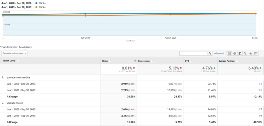
Task: Select the Search Query primary dimension
Action: coord(25,47)
